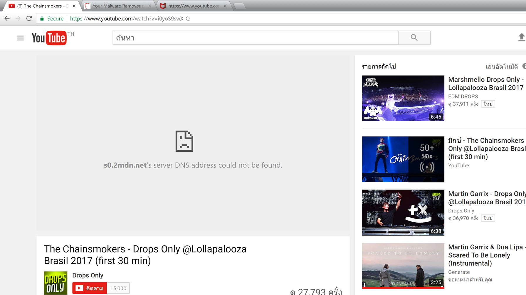Open the YouTube hamburger guide menu
Image resolution: width=526 pixels, height=295 pixels.
point(20,38)
